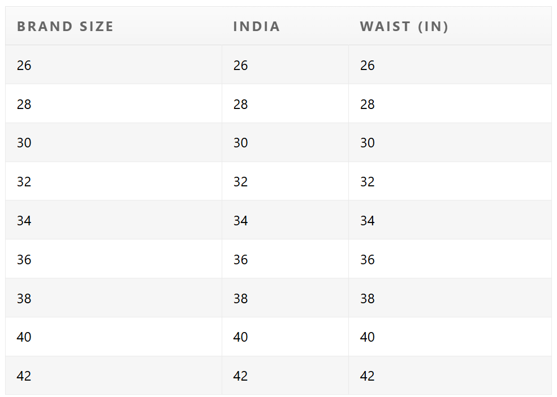Select brand size 32 cell
557x397 pixels.
pyautogui.click(x=114, y=181)
